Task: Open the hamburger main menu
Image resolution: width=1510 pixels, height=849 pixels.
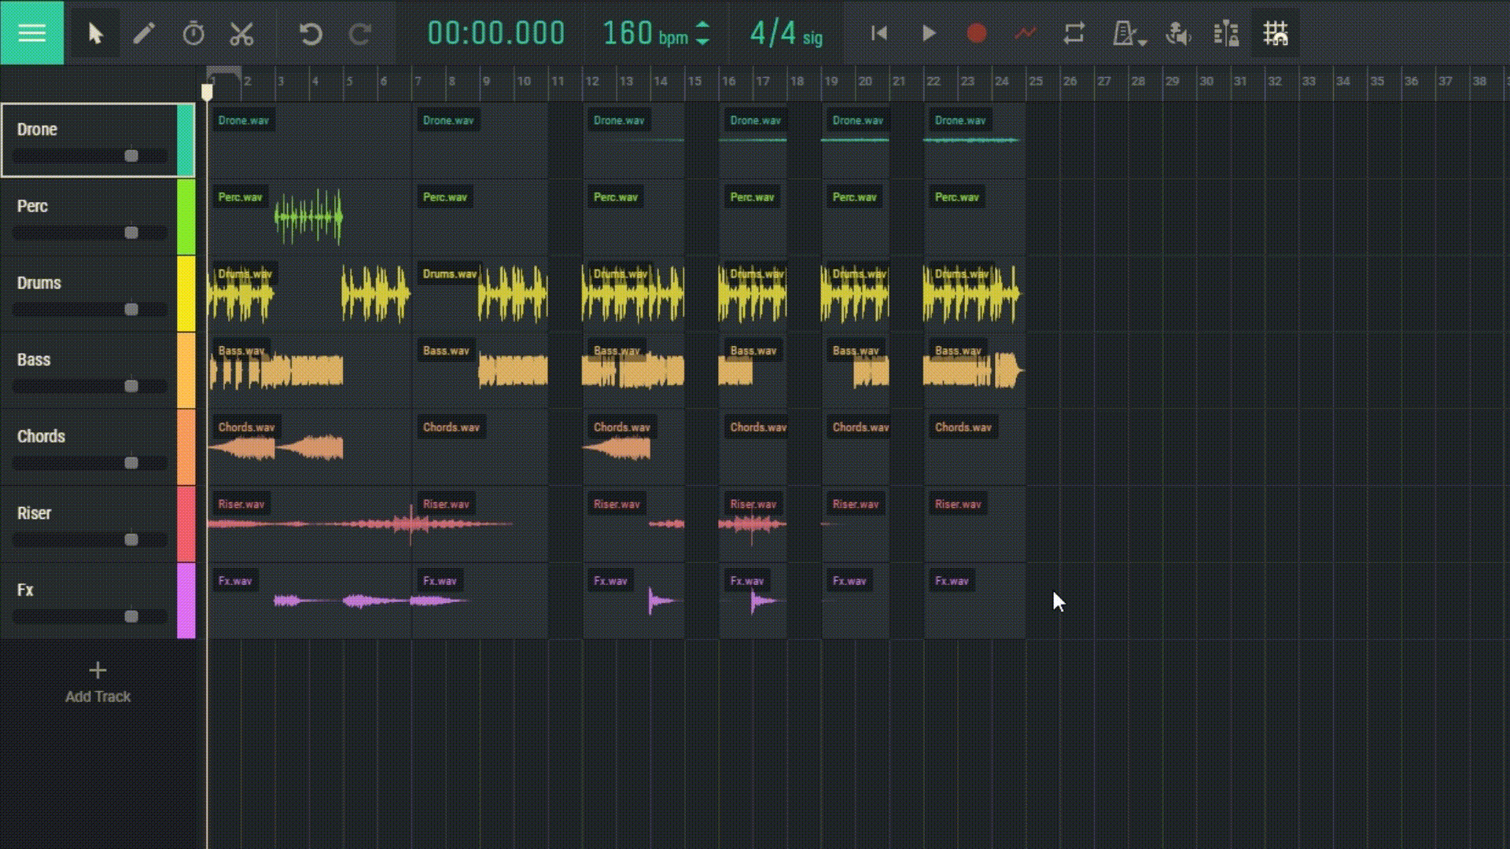Action: pyautogui.click(x=31, y=33)
